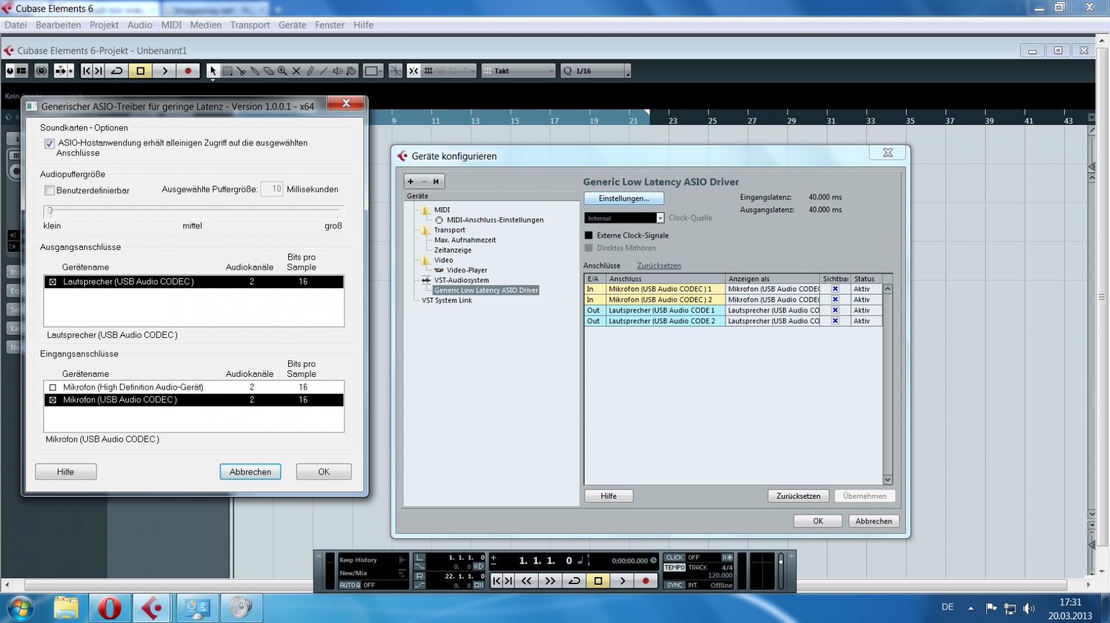Viewport: 1110px width, 623px height.
Task: Select VST System Link tree item
Action: click(447, 300)
